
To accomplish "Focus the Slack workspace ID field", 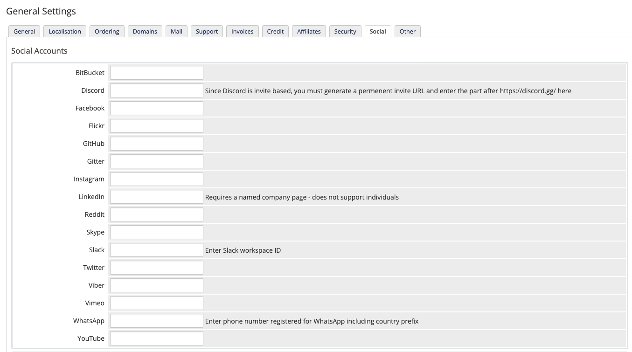I will (x=157, y=250).
